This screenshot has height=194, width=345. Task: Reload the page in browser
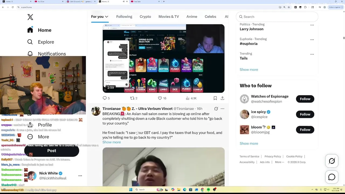pyautogui.click(x=12, y=7)
